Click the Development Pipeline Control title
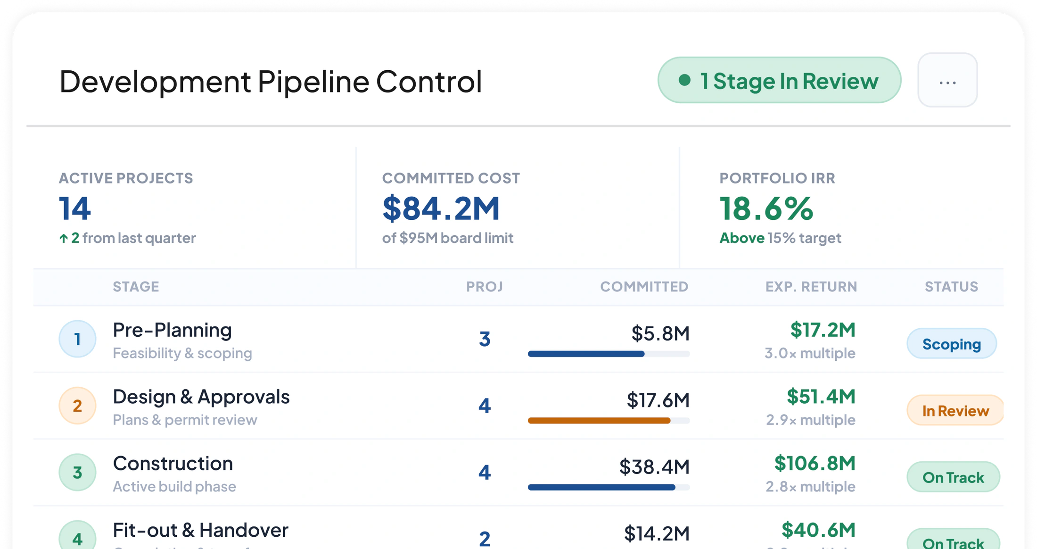This screenshot has width=1037, height=549. tap(271, 81)
